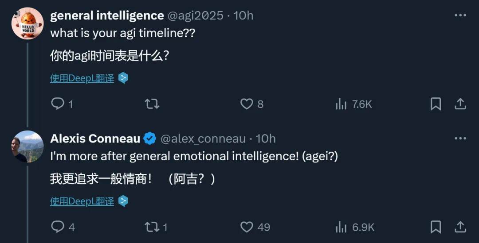This screenshot has width=479, height=243.
Task: Retweet the 'agi timeline' tweet
Action: click(x=152, y=104)
